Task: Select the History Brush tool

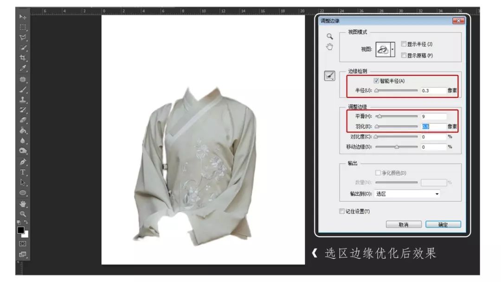Action: coord(23,110)
